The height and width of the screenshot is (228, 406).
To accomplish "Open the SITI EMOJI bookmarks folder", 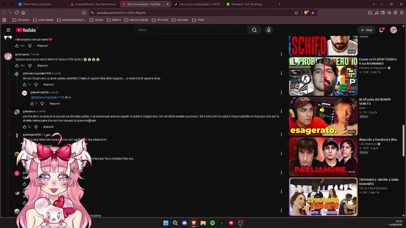I will click(21, 20).
